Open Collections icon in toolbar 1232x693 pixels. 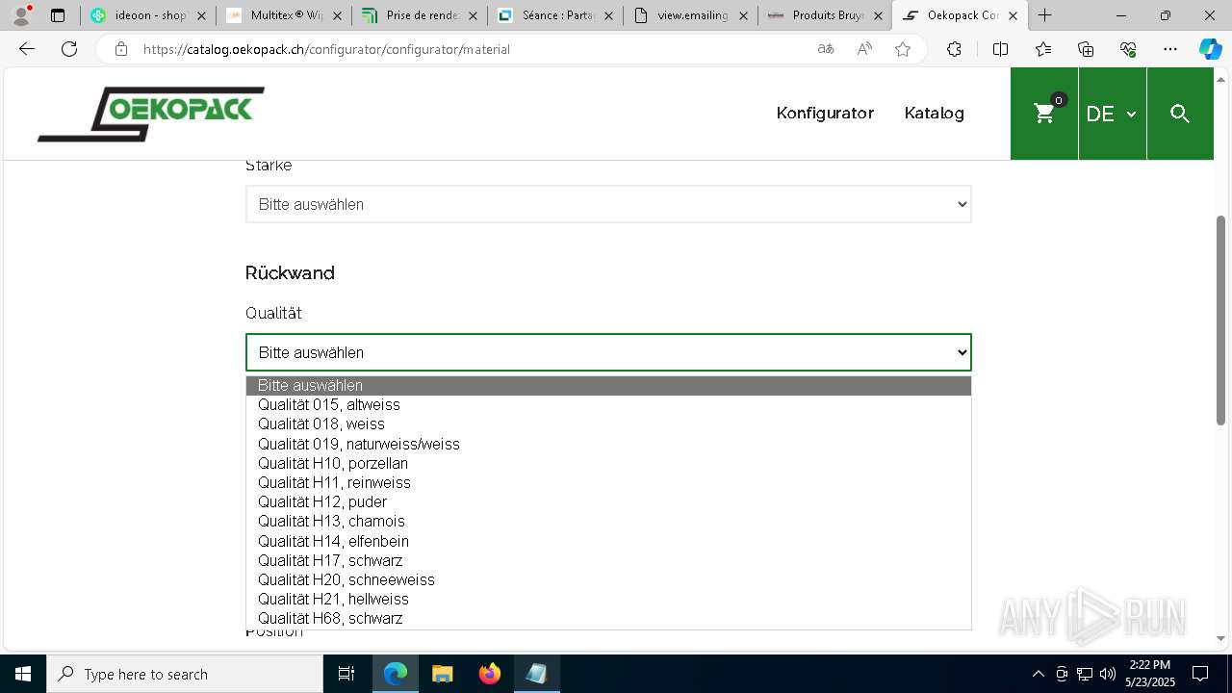click(1086, 49)
